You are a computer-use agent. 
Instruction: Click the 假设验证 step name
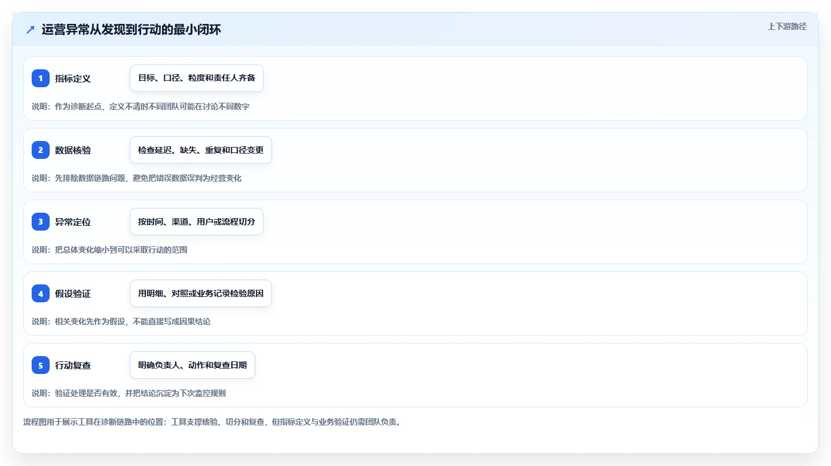point(73,293)
